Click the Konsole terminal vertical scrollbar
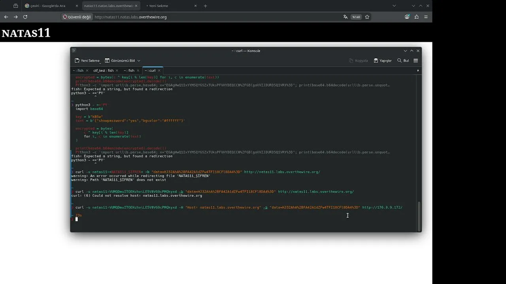This screenshot has width=506, height=284. [x=419, y=216]
